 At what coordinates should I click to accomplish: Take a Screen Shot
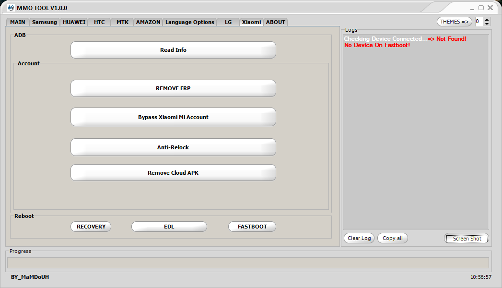pos(467,239)
